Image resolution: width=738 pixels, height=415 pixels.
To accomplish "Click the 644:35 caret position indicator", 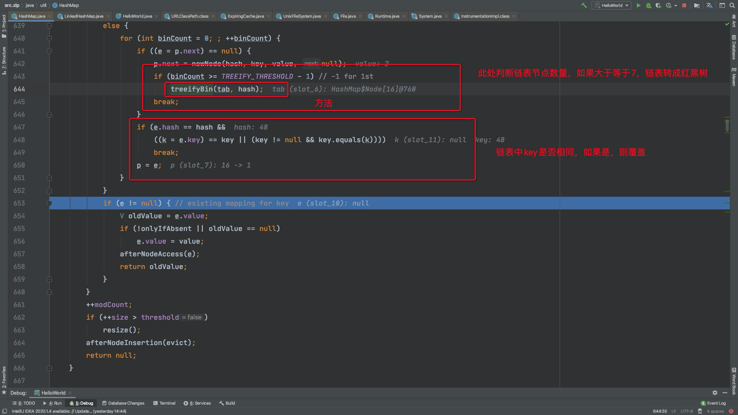I will (660, 411).
